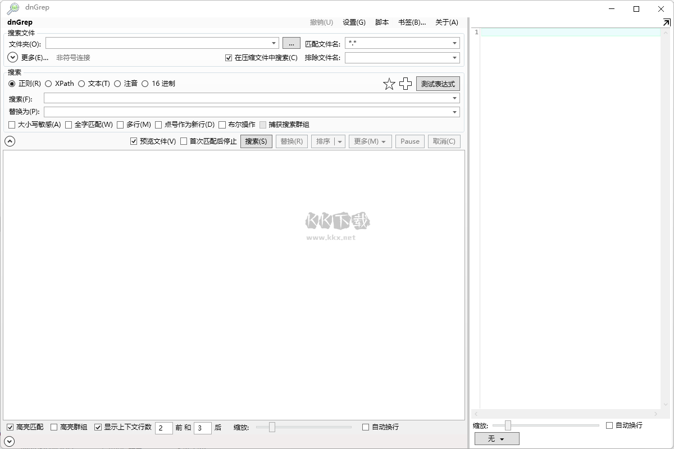Enable 大小写敏感(A) checkbox
This screenshot has height=449, width=674.
coord(12,125)
